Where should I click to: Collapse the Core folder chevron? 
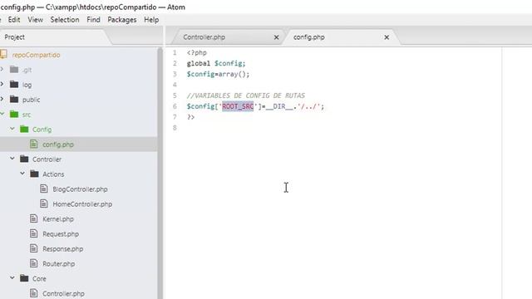(x=12, y=278)
